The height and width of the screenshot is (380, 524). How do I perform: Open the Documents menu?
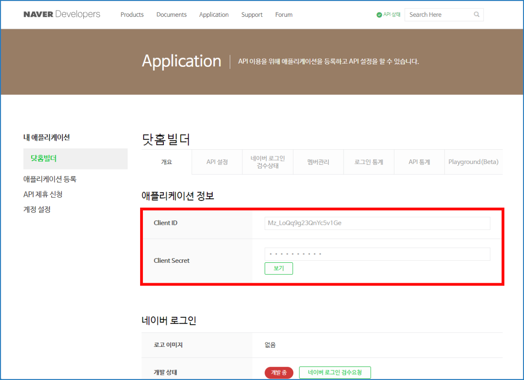(171, 15)
